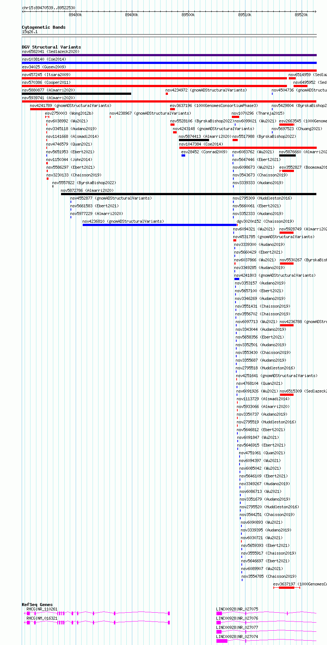Click the Cytogenetic Bands track title

coord(44,27)
